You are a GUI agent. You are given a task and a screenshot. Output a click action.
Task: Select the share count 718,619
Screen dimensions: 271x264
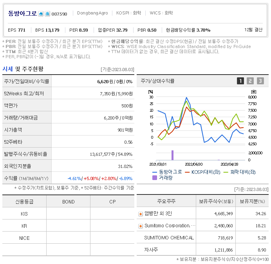225,238
